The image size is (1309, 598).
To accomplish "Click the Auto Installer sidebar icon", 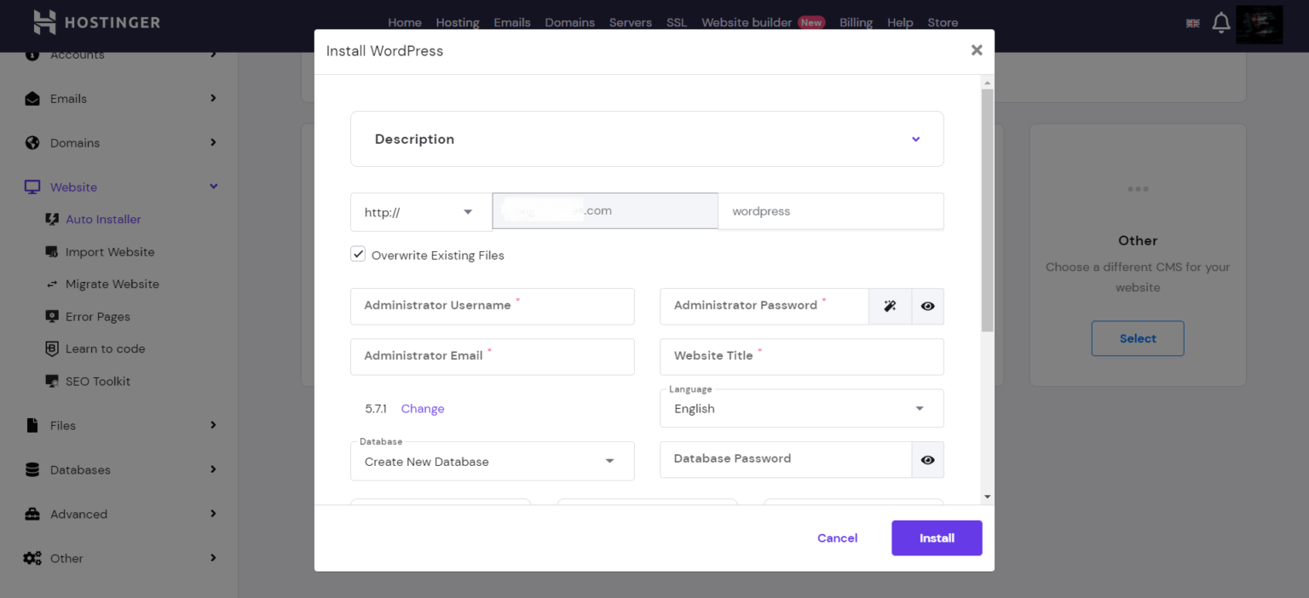I will [x=52, y=219].
